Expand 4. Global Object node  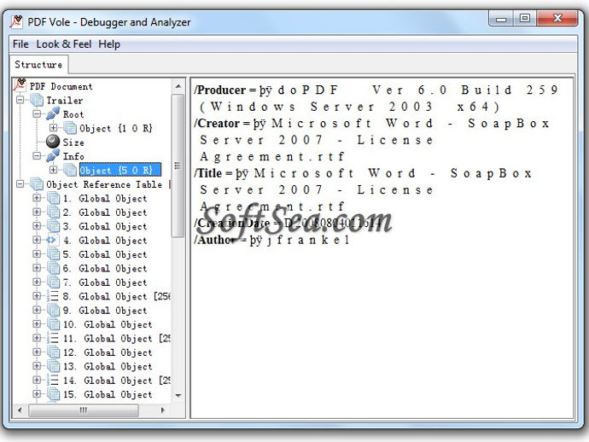click(x=37, y=240)
